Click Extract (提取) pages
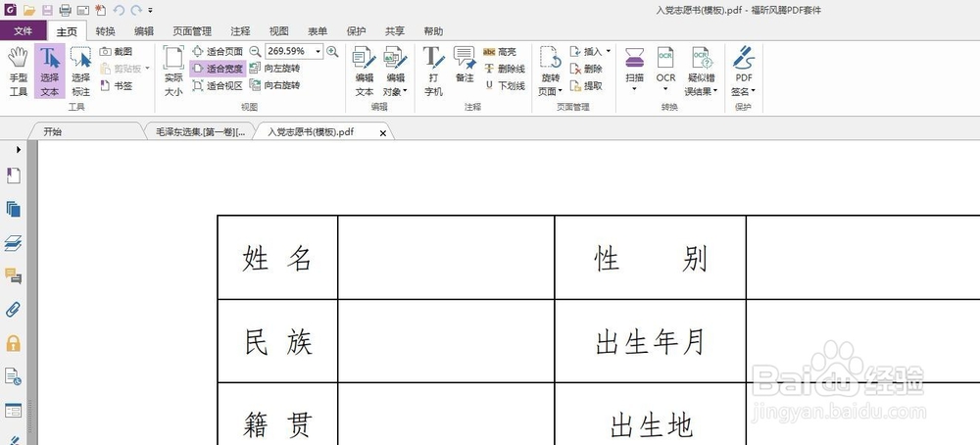The height and width of the screenshot is (445, 980). (x=586, y=85)
